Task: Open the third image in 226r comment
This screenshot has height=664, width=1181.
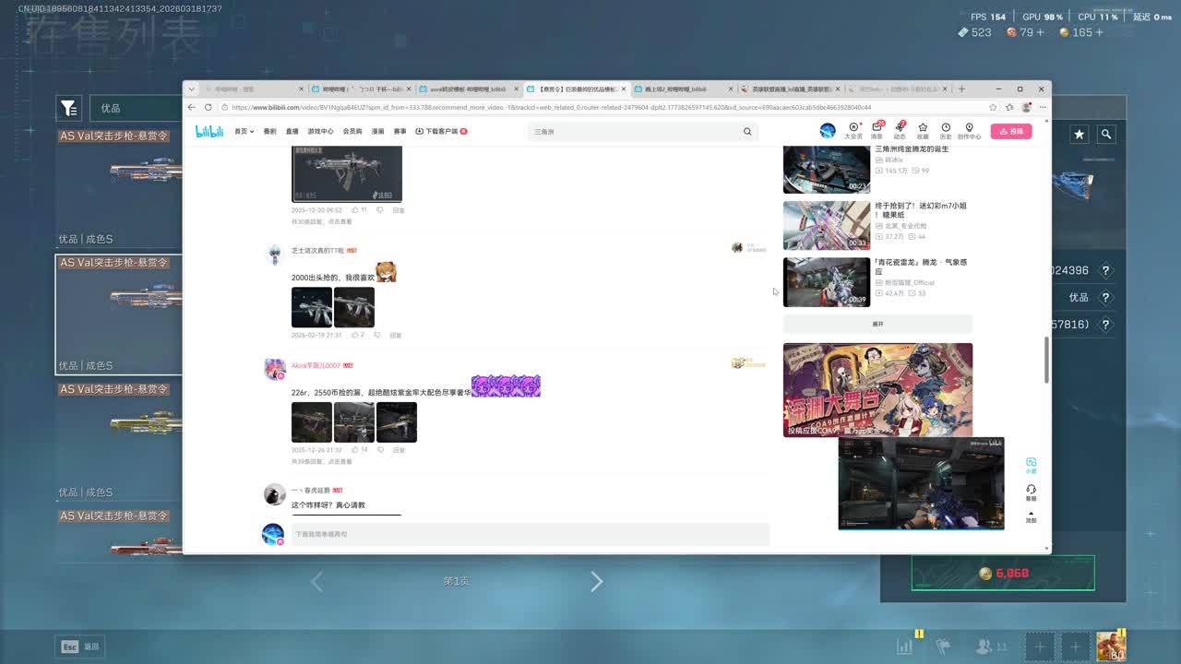Action: tap(397, 422)
